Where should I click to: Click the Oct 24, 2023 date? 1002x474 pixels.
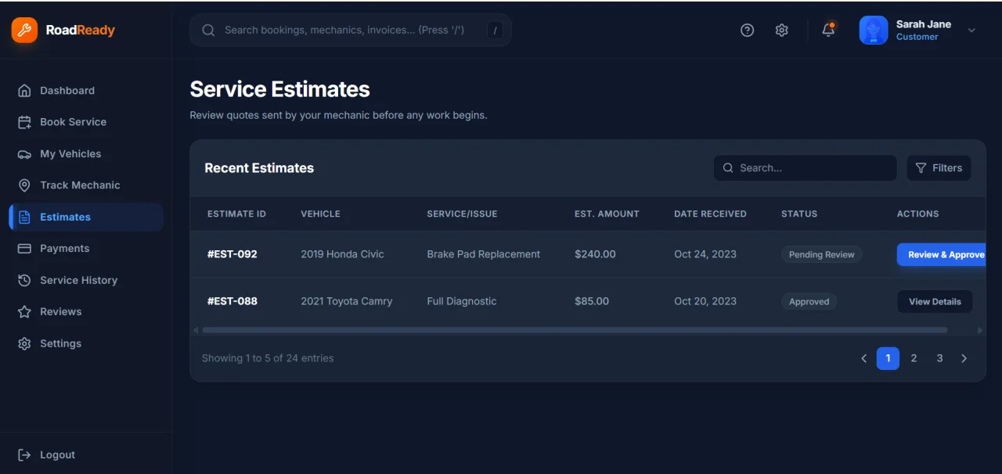point(705,254)
